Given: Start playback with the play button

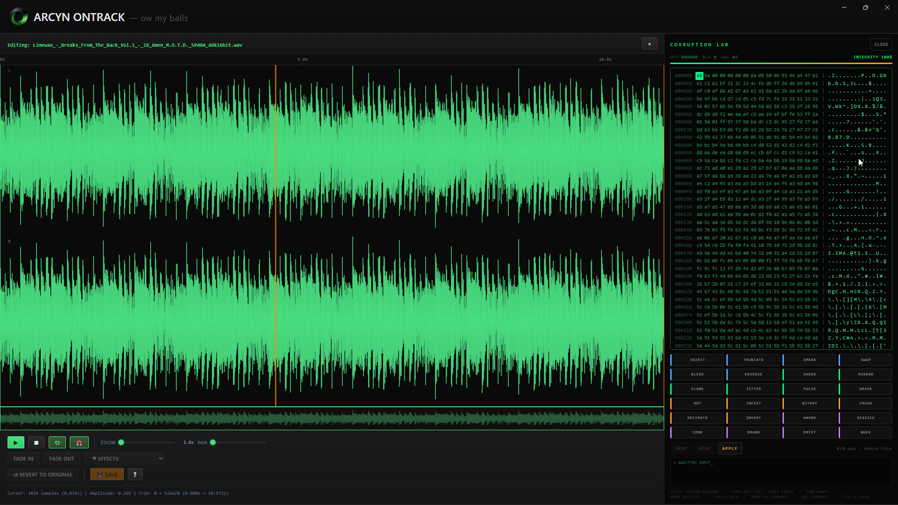Looking at the screenshot, I should click(x=15, y=442).
